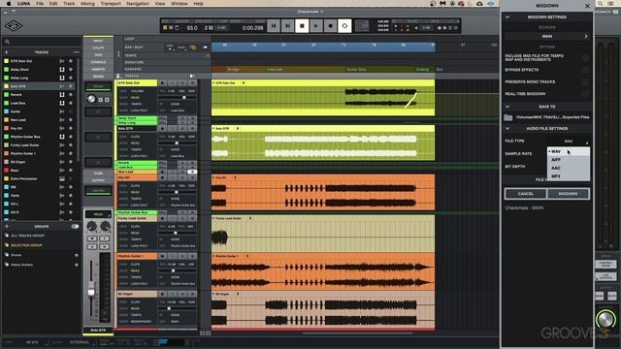Image resolution: width=621 pixels, height=349 pixels.
Task: Click the large monitor level knob
Action: (605, 319)
